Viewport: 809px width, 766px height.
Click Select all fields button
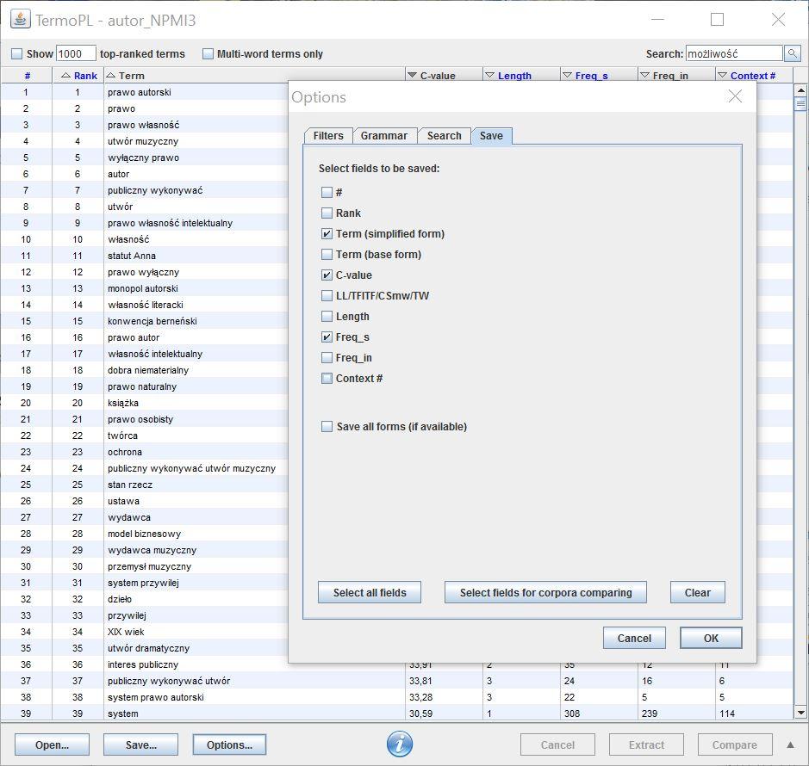point(370,592)
